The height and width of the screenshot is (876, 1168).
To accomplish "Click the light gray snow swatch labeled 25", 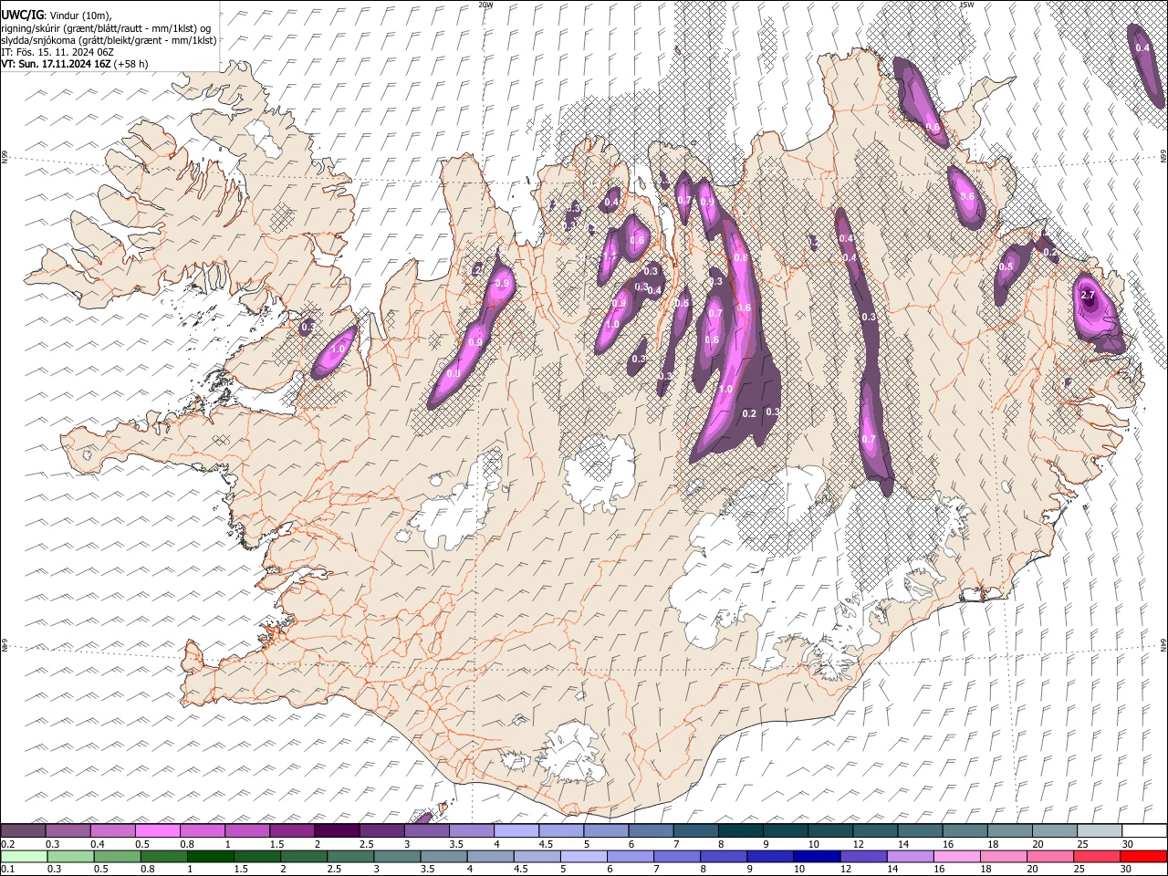I will click(x=1099, y=830).
